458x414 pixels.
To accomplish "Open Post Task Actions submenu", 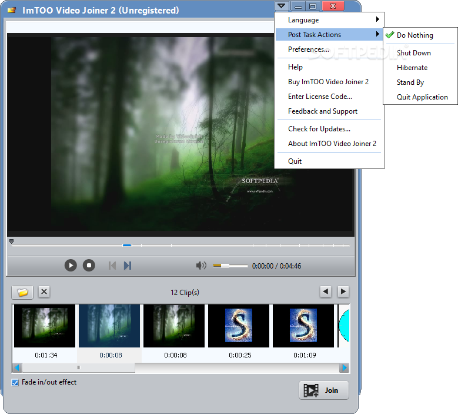I will pos(329,35).
